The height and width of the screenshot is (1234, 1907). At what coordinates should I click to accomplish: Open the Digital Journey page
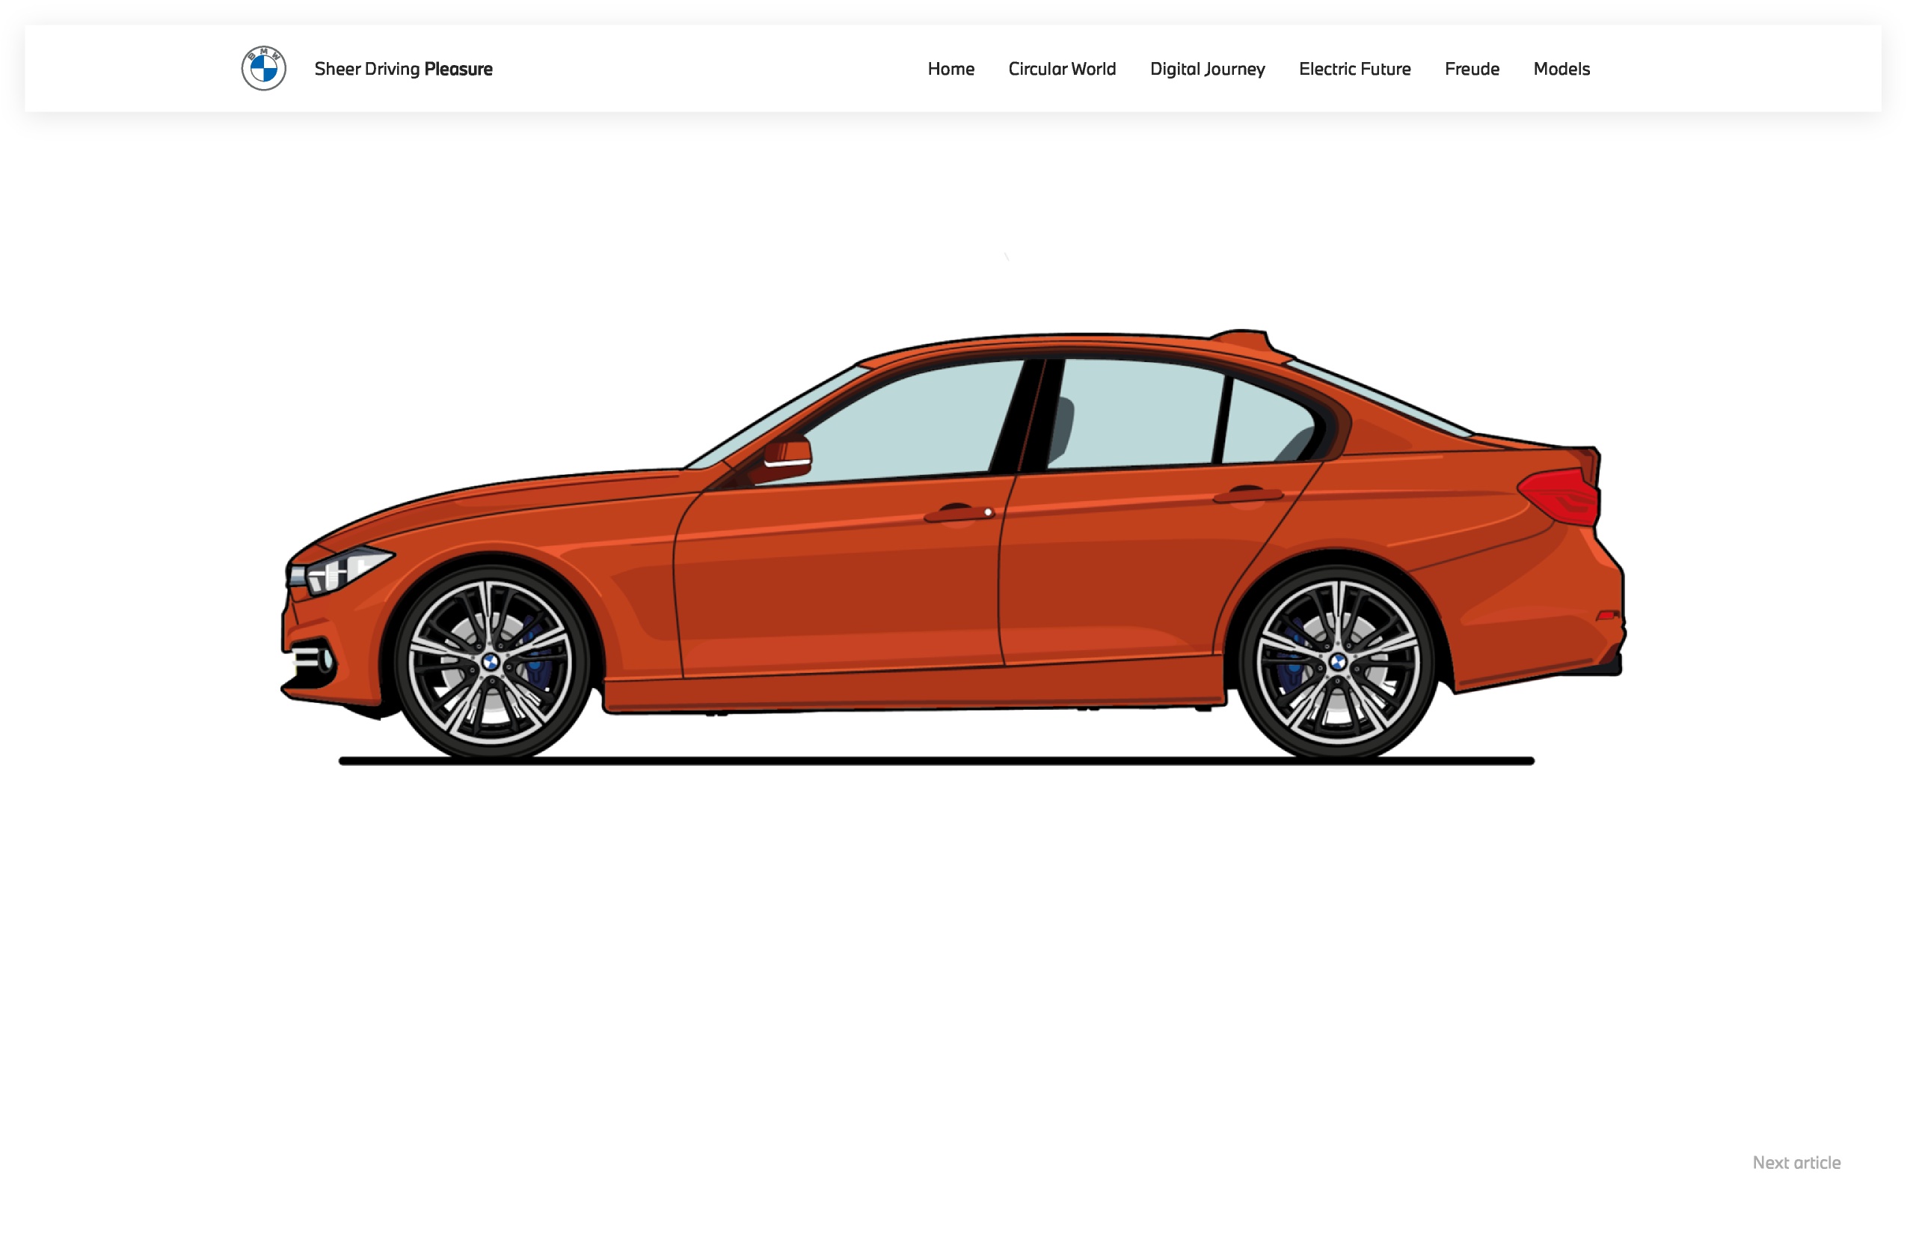[1207, 70]
